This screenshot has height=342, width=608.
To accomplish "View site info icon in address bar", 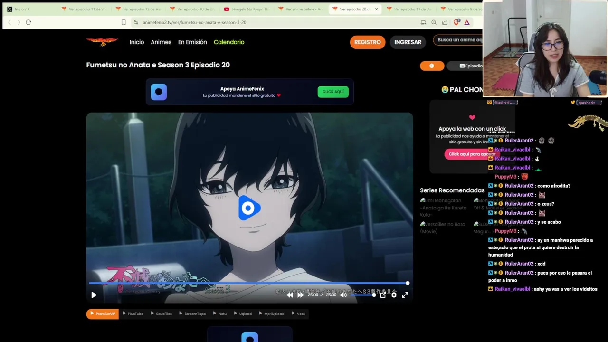I will pos(136,22).
